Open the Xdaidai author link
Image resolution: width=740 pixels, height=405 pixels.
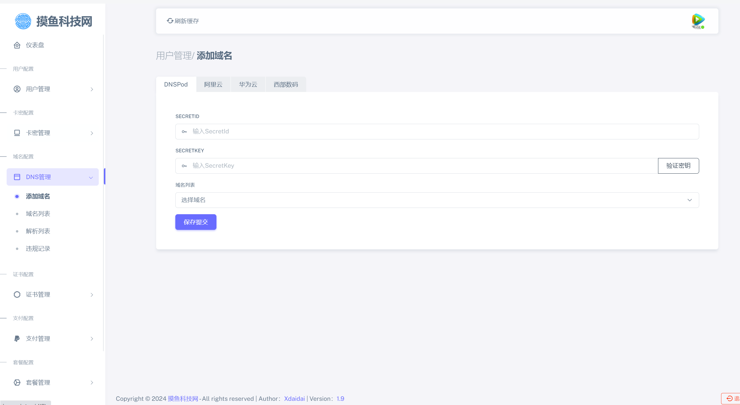294,399
